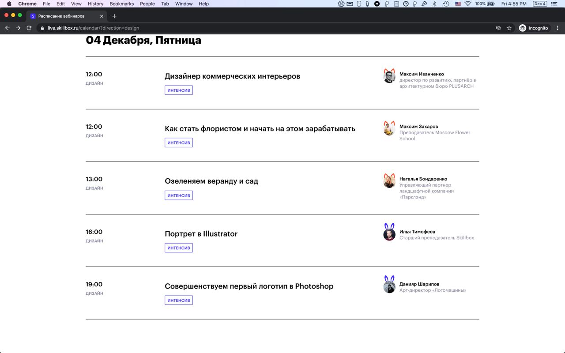This screenshot has height=353, width=565.
Task: Click the Dec 4 date widget
Action: [540, 4]
